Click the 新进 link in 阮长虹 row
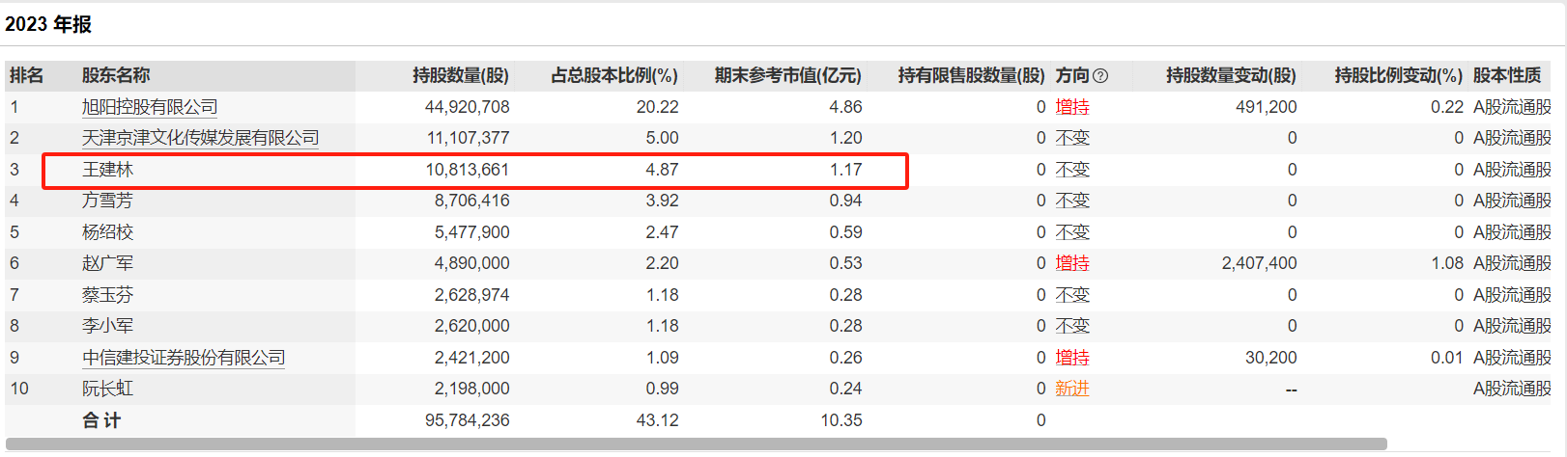The width and height of the screenshot is (1567, 457). click(1072, 389)
